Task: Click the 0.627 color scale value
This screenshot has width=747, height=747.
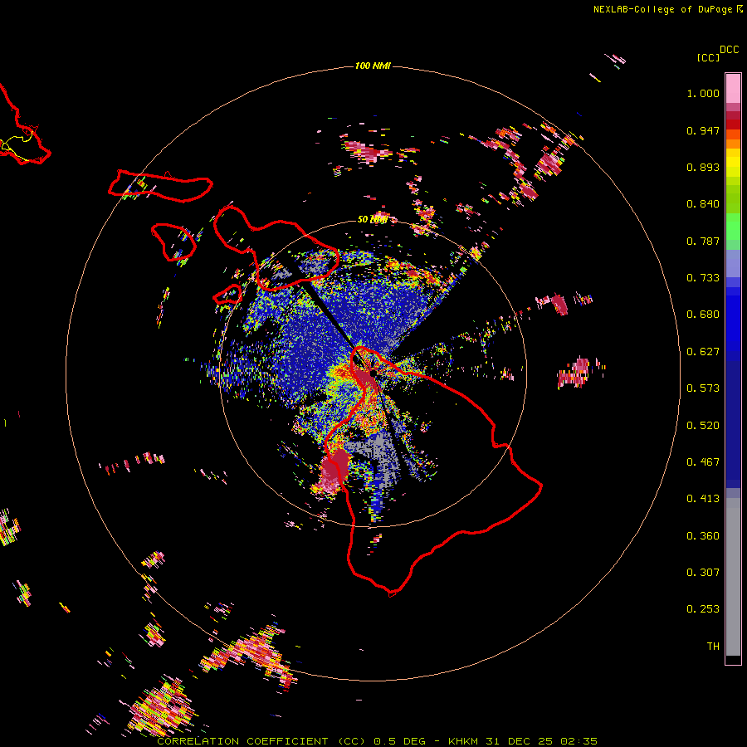Action: 703,352
